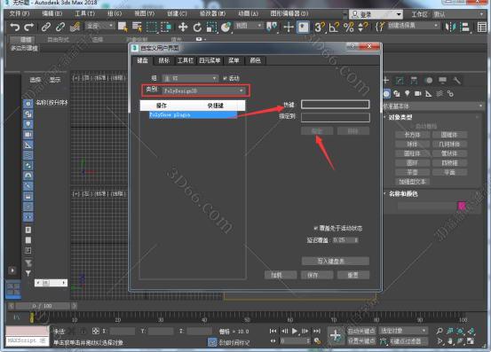The height and width of the screenshot is (352, 491).
Task: Toggle the Auto Key button
Action: (x=360, y=331)
